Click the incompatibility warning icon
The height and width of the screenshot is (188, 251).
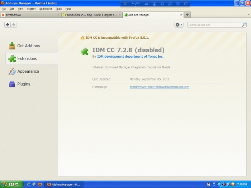(82, 38)
